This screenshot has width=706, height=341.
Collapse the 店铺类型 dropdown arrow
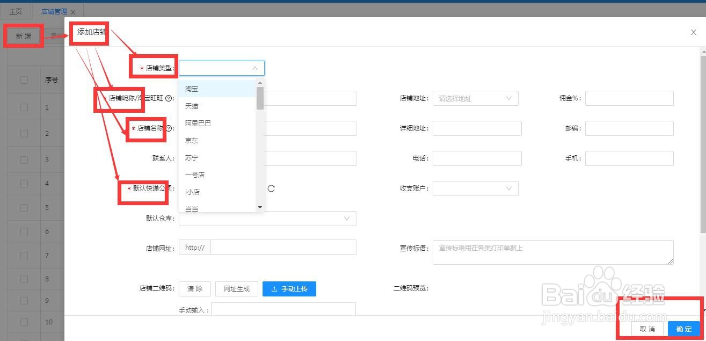pos(255,68)
